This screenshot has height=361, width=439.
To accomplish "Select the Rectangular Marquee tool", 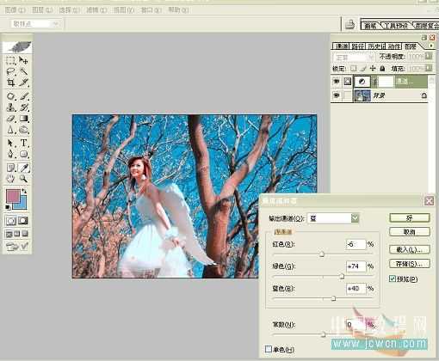I will [10, 60].
